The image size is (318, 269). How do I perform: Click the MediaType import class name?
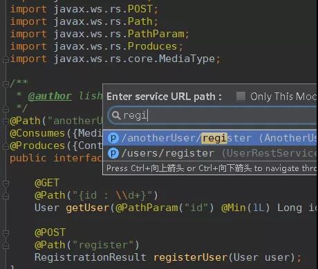(x=187, y=59)
